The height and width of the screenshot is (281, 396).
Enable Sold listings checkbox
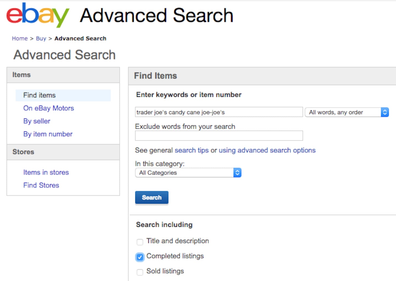coord(140,272)
